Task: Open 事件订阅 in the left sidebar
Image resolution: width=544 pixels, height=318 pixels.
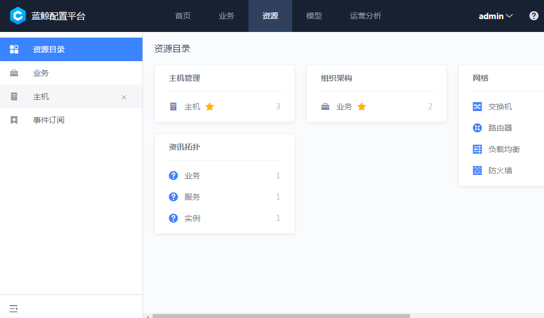Action: pos(71,120)
